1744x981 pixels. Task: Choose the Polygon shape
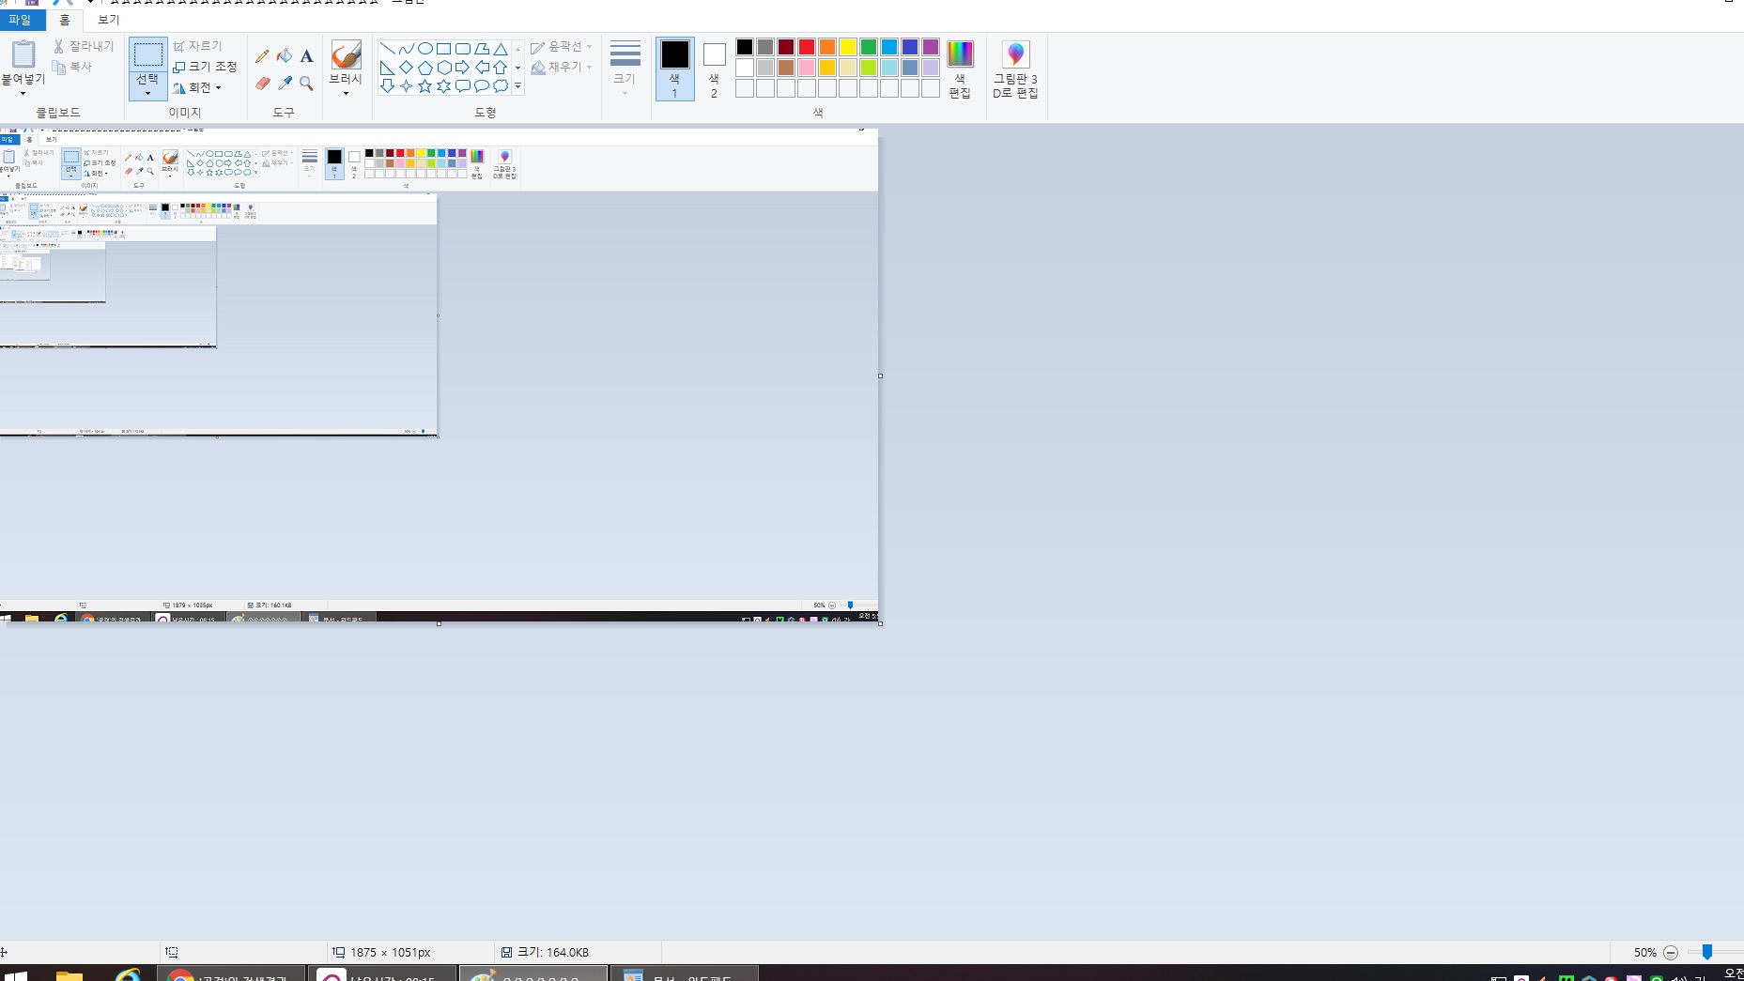481,49
